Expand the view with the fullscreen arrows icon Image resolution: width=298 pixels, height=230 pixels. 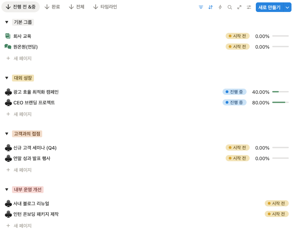pos(239,7)
